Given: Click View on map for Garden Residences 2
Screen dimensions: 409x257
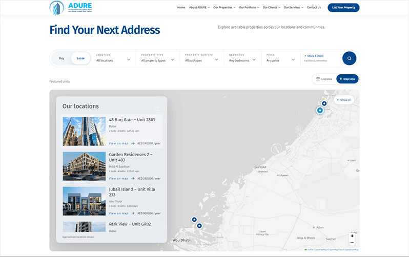Looking at the screenshot, I should coord(121,179).
